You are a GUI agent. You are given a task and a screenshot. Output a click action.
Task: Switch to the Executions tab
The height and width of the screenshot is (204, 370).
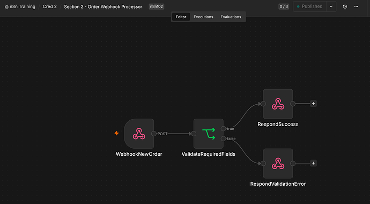click(x=203, y=17)
